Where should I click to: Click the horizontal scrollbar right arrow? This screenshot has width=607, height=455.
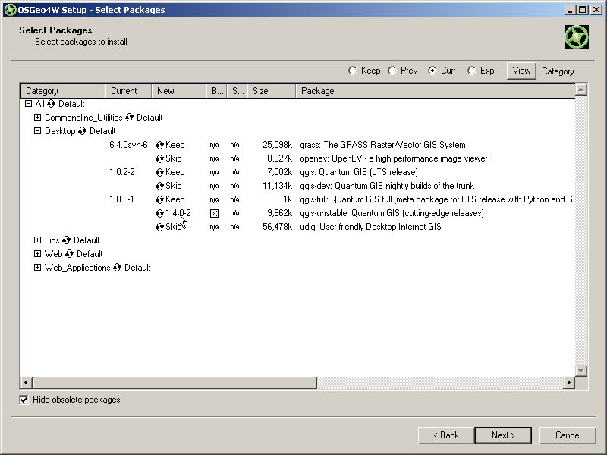(568, 383)
